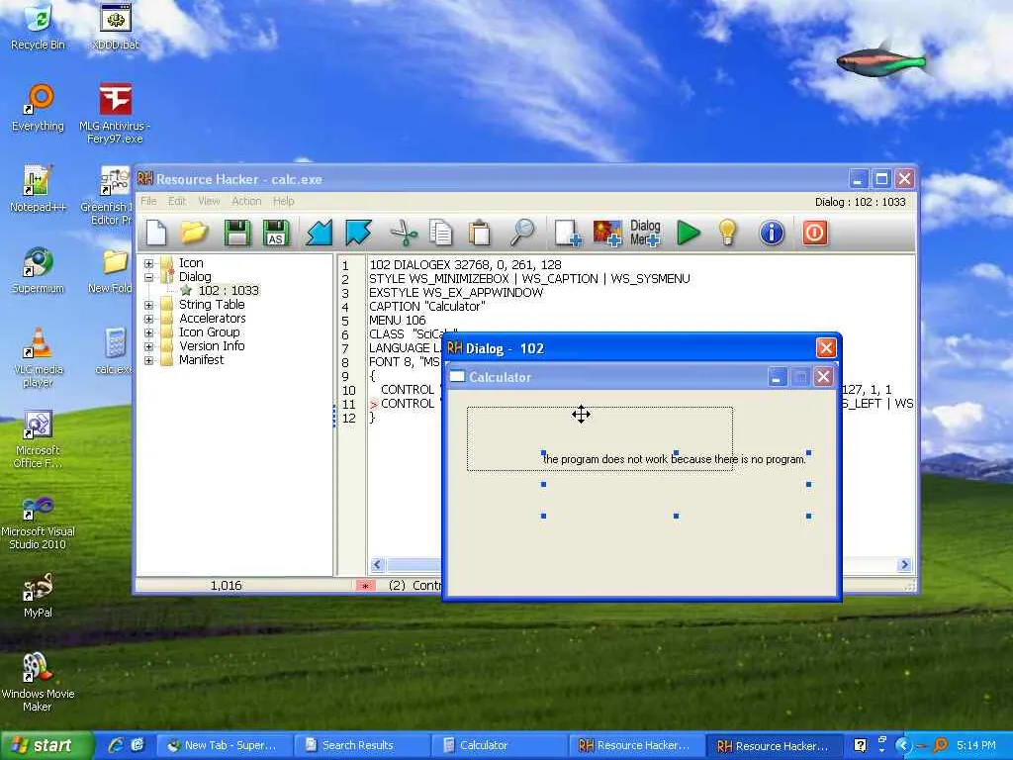1013x760 pixels.
Task: Add a new resource with the blank page plus icon
Action: [568, 234]
